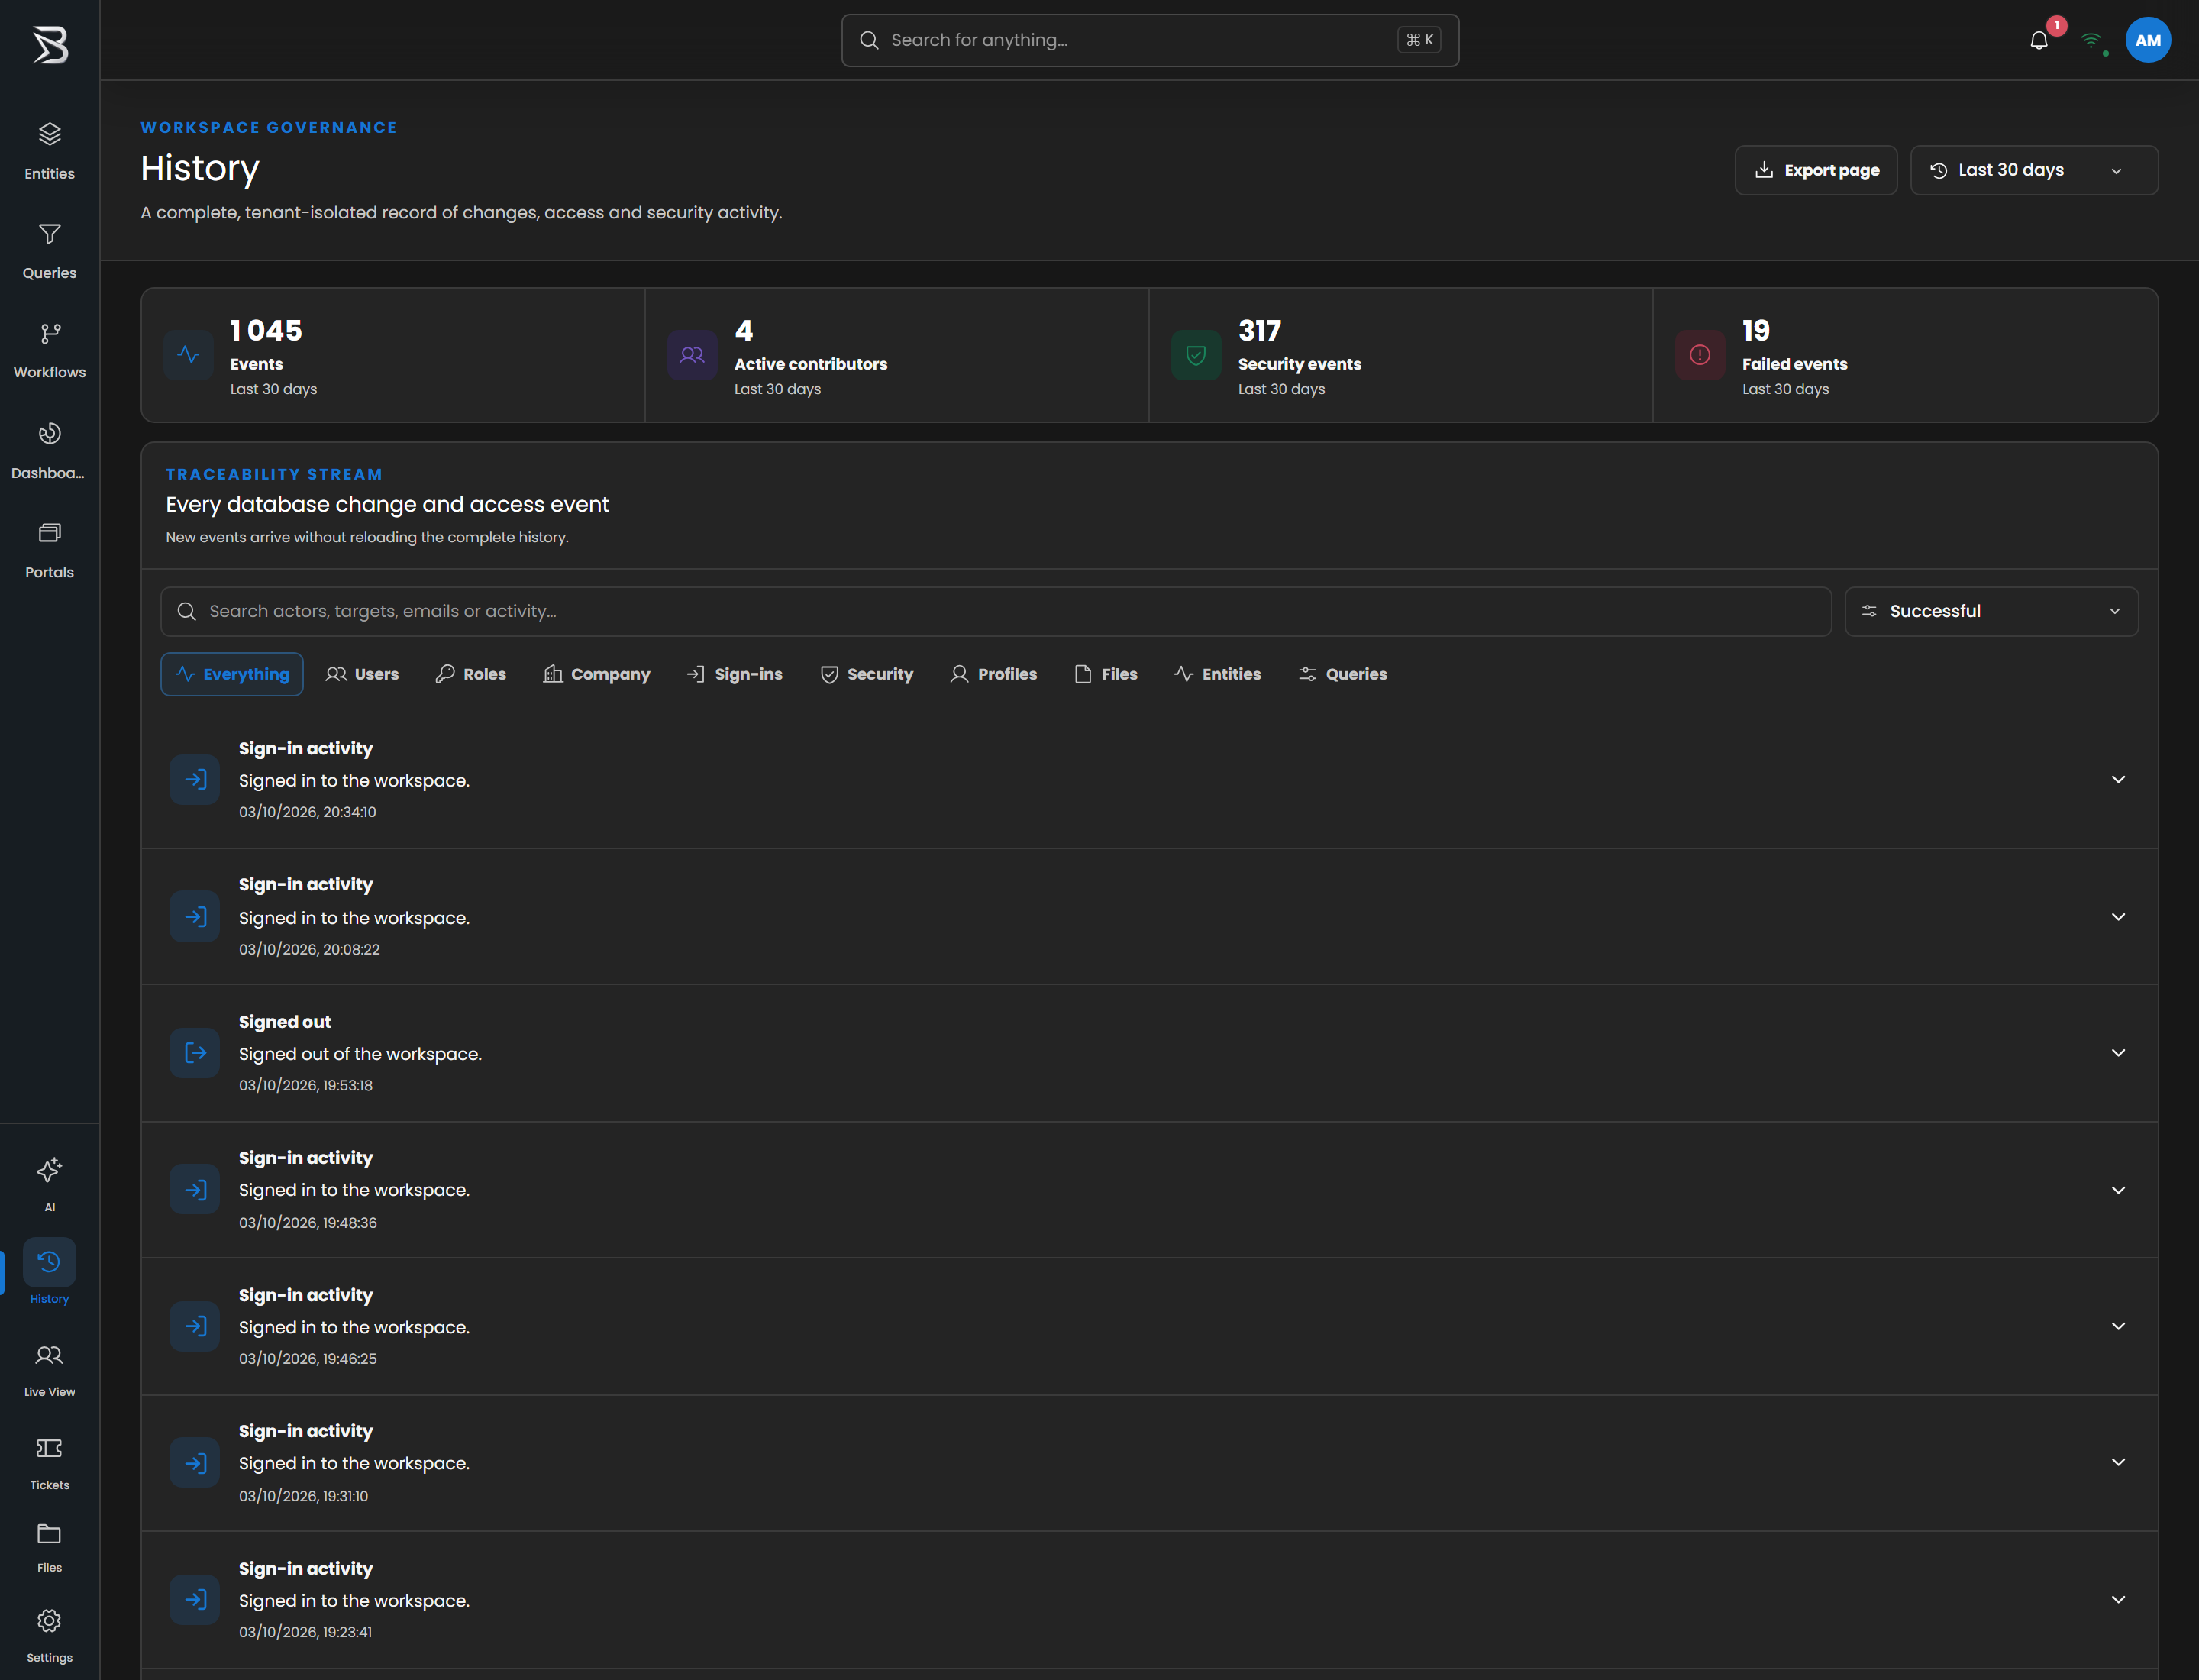Click the Export page button
The width and height of the screenshot is (2199, 1680).
pyautogui.click(x=1816, y=170)
